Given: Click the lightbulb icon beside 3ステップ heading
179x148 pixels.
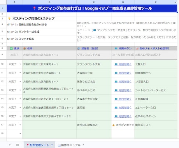Looking at the screenshot, I should 9,18.
